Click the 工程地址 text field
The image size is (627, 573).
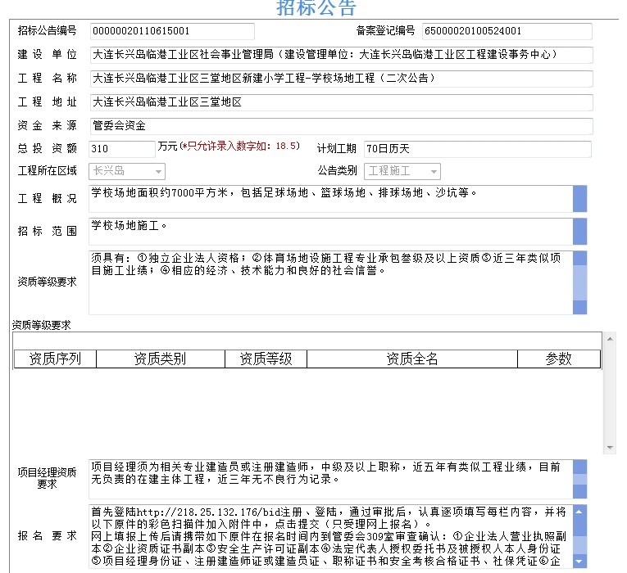pyautogui.click(x=342, y=102)
